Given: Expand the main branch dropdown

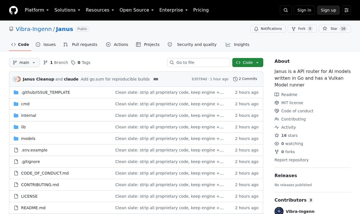Looking at the screenshot, I should [24, 63].
